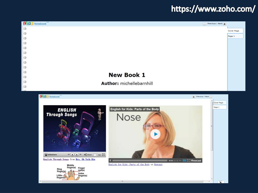This screenshot has height=193, width=258.
Task: Click the video title overlay text
Action: coord(135,109)
